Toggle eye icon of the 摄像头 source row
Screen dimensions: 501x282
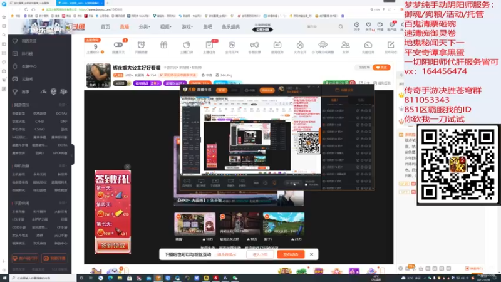point(324,153)
